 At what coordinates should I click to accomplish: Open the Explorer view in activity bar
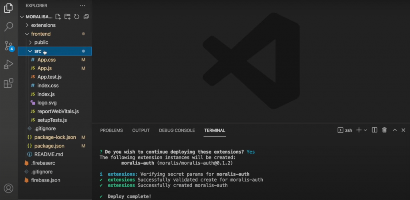pyautogui.click(x=8, y=8)
